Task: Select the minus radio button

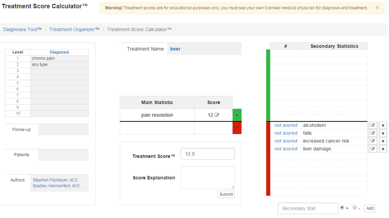Action: (355, 208)
